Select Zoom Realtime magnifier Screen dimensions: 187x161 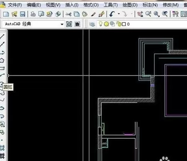click(x=148, y=14)
